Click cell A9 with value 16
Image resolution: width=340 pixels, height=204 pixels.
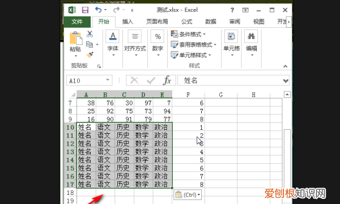[x=86, y=119]
